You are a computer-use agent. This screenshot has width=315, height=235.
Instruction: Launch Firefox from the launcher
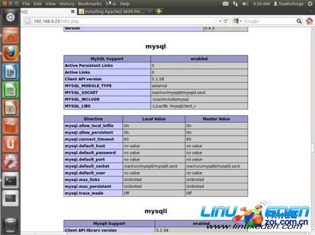[10, 54]
